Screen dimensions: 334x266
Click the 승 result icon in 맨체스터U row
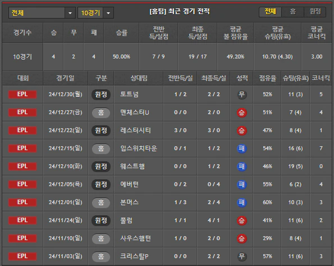[241, 112]
